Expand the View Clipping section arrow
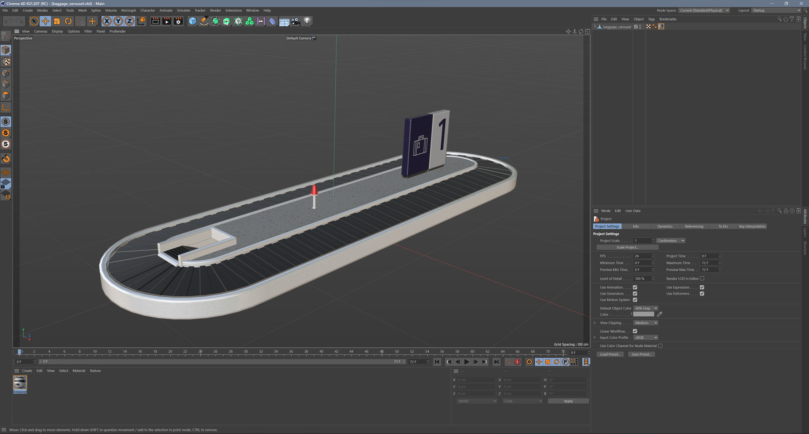 click(x=595, y=323)
